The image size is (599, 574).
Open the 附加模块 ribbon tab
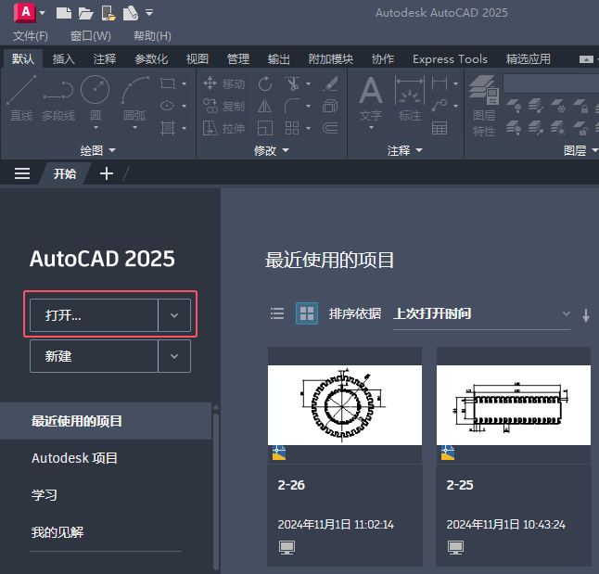point(330,58)
